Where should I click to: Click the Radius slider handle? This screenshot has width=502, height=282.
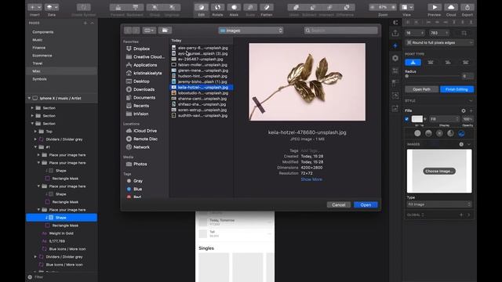[407, 77]
